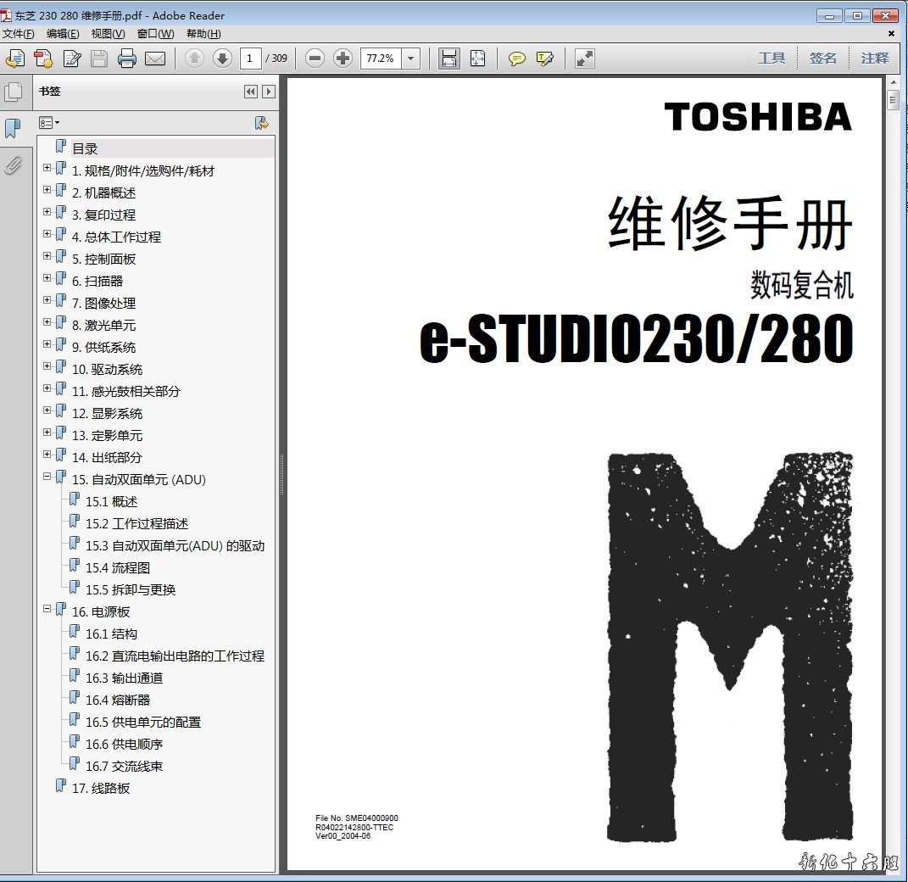The height and width of the screenshot is (882, 908).
Task: Collapse bookmark 16. 电源板
Action: pos(47,611)
